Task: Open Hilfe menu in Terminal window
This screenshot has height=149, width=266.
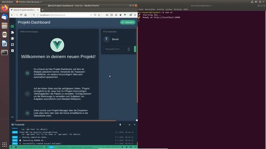Action: pos(186,9)
